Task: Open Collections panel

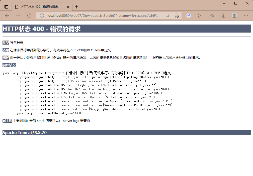Action: [x=223, y=16]
